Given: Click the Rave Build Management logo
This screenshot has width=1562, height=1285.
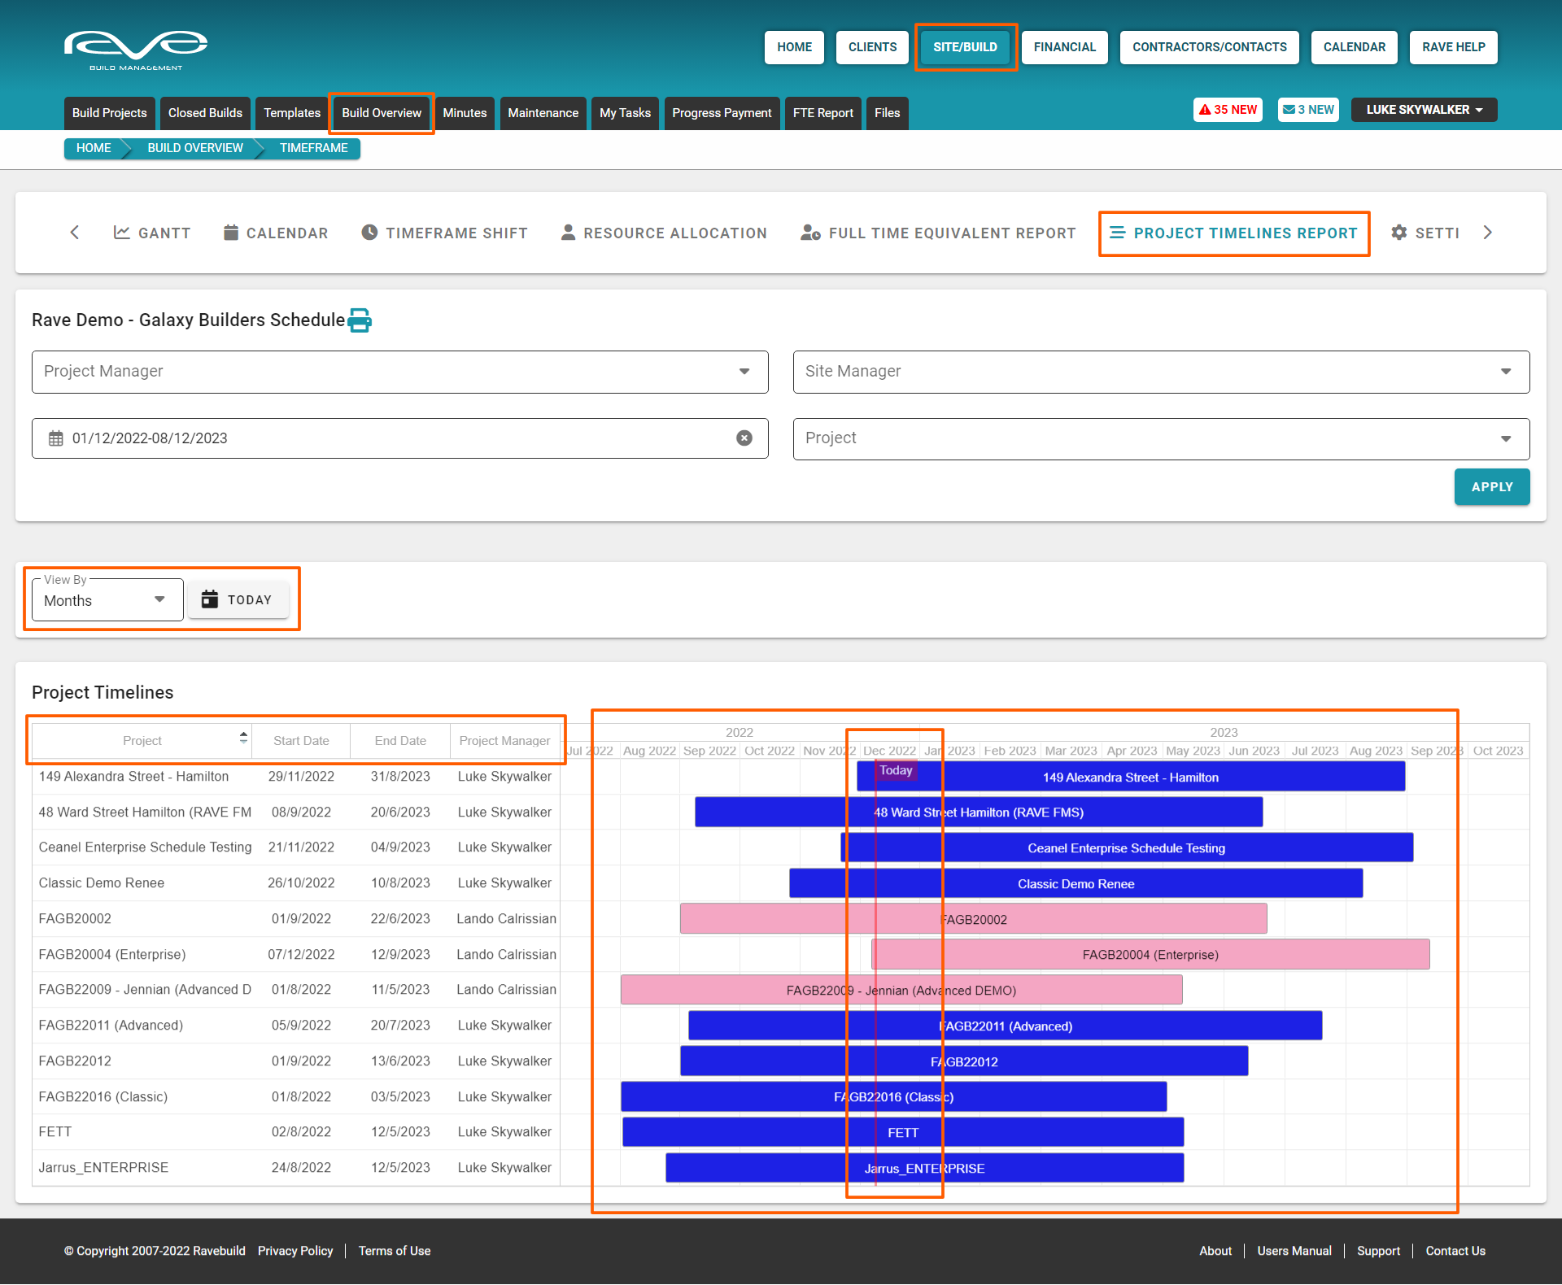Looking at the screenshot, I should coord(136,49).
